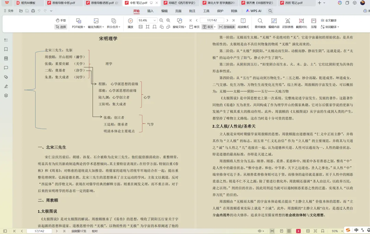Click 压缩 compress tool

[x=313, y=24]
